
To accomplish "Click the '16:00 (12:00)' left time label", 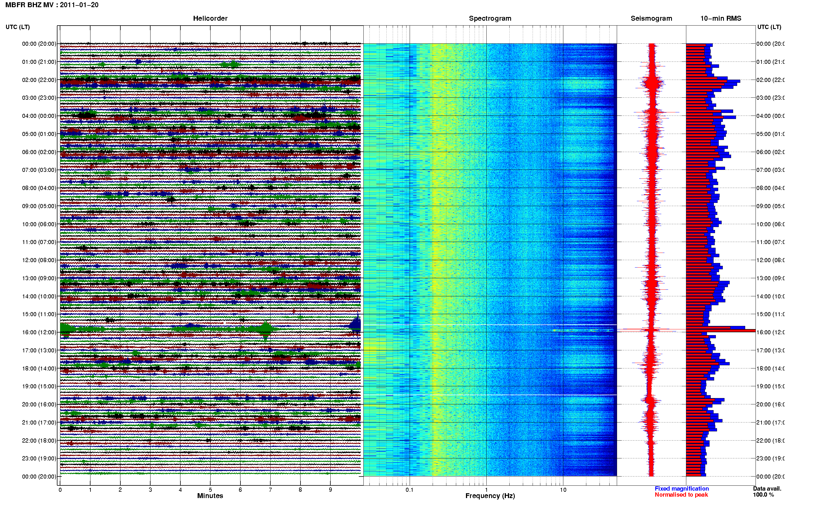I will (39, 332).
